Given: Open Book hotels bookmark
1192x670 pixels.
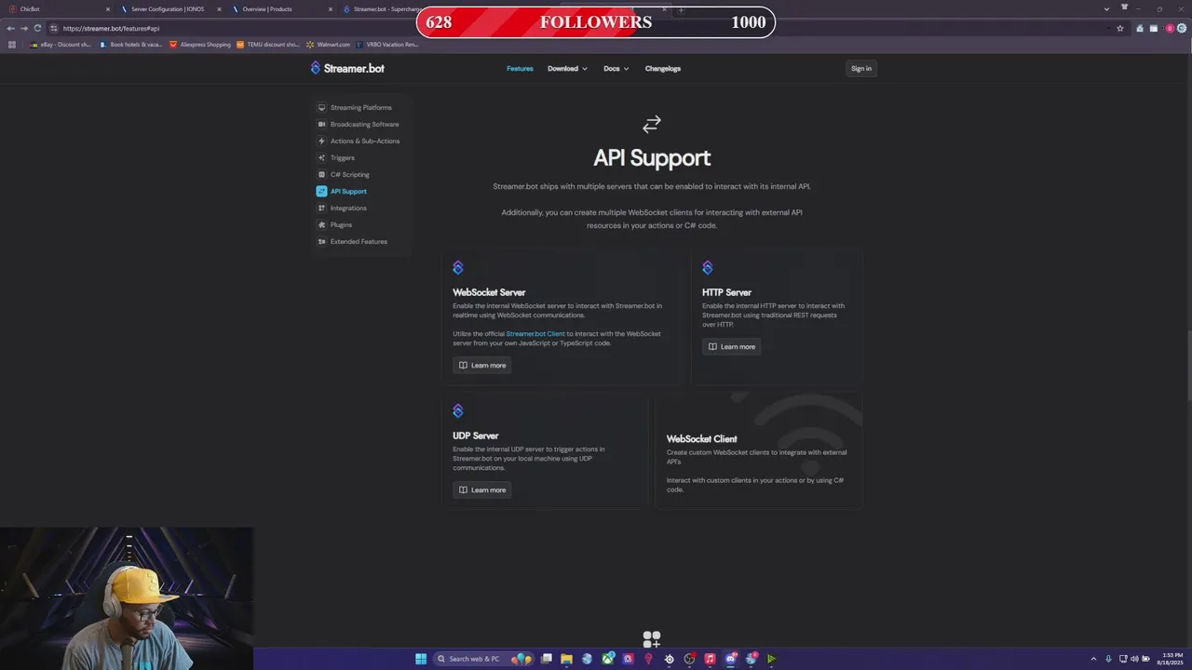Looking at the screenshot, I should [130, 44].
